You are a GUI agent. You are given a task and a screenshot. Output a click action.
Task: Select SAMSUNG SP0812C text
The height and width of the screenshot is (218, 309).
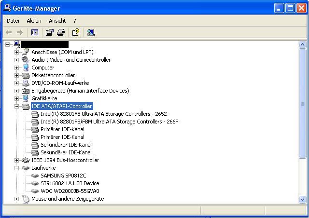[x=63, y=176]
